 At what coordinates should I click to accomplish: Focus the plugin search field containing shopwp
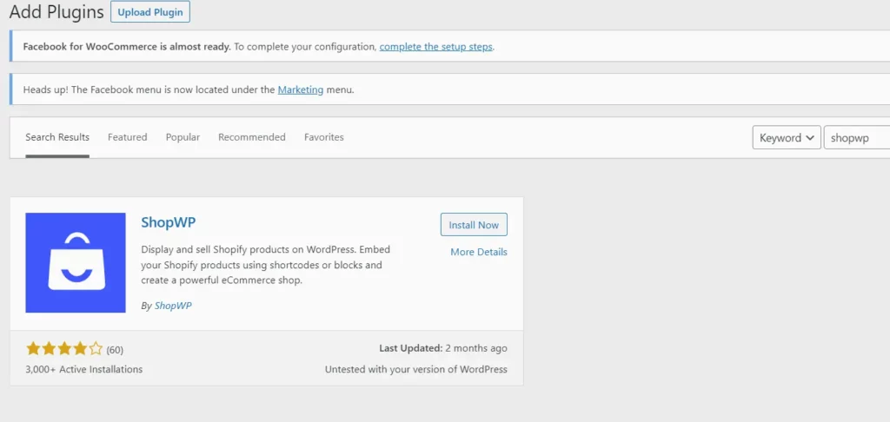tap(856, 138)
